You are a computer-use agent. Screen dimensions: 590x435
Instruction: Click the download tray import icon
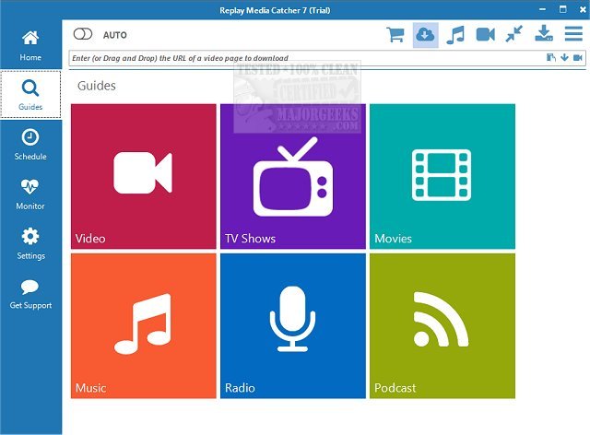click(x=544, y=33)
